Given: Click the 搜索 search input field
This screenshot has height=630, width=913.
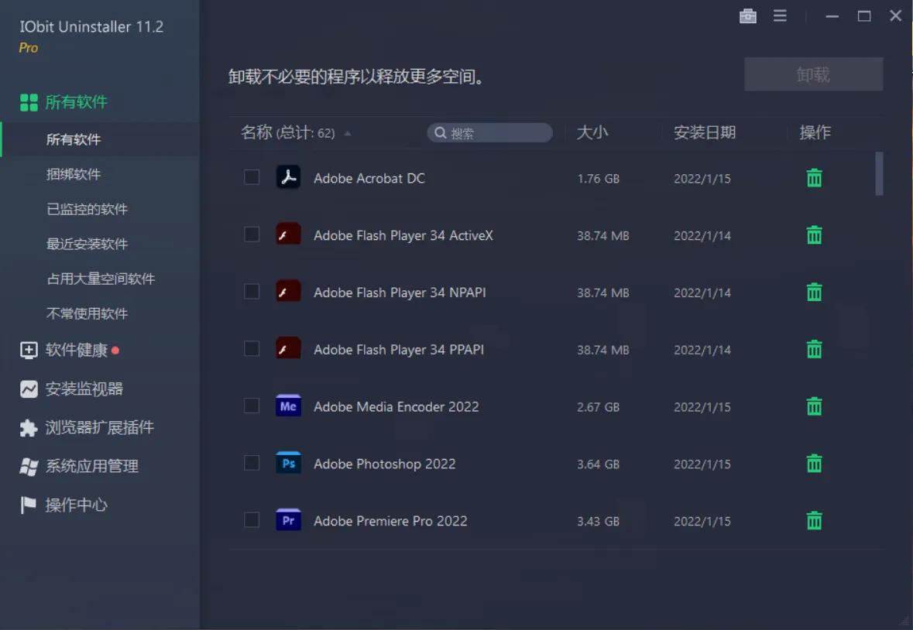Looking at the screenshot, I should point(489,132).
